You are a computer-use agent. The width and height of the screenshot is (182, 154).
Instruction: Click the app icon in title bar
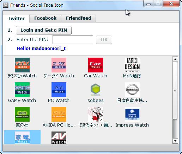(6, 5)
